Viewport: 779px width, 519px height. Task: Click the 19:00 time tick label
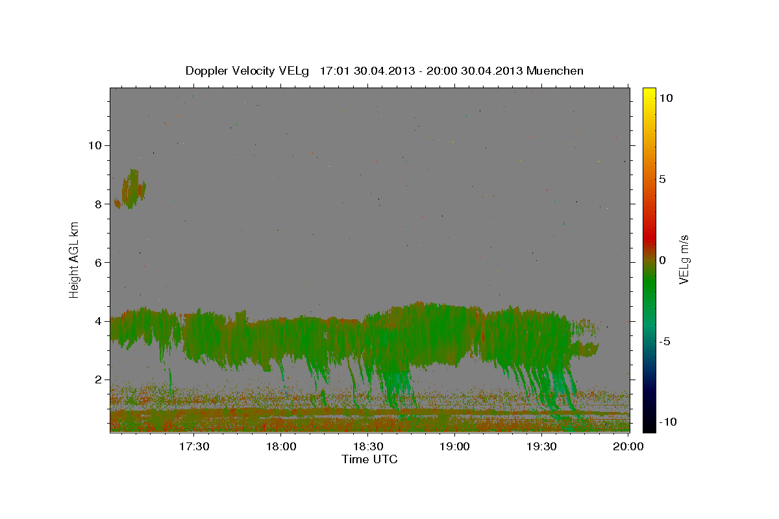455,447
